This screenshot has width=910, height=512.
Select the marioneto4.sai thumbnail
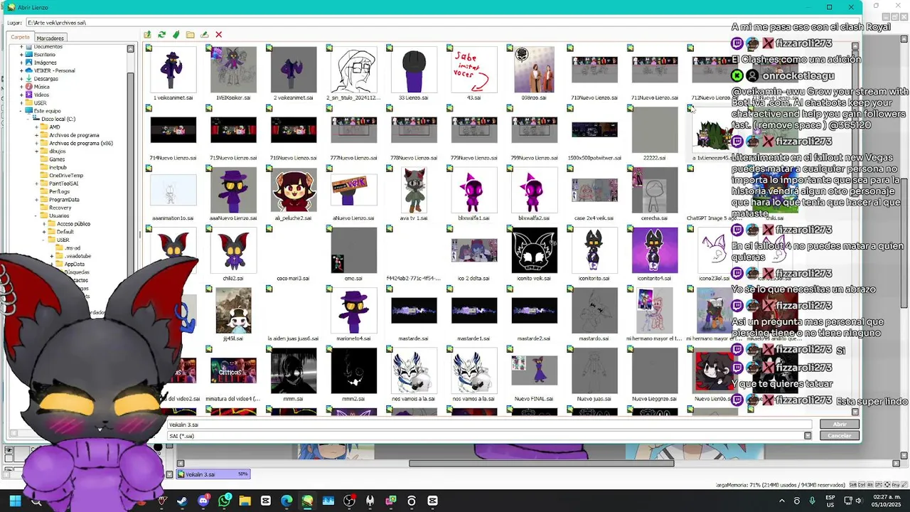[x=353, y=311]
